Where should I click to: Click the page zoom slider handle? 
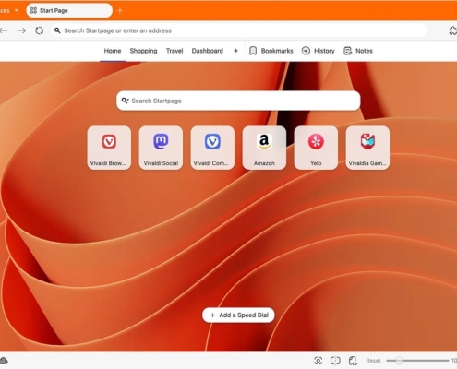coord(399,361)
